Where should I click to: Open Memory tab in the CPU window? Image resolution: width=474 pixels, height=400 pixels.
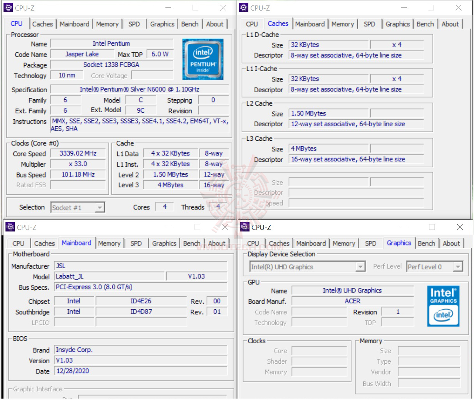click(107, 24)
